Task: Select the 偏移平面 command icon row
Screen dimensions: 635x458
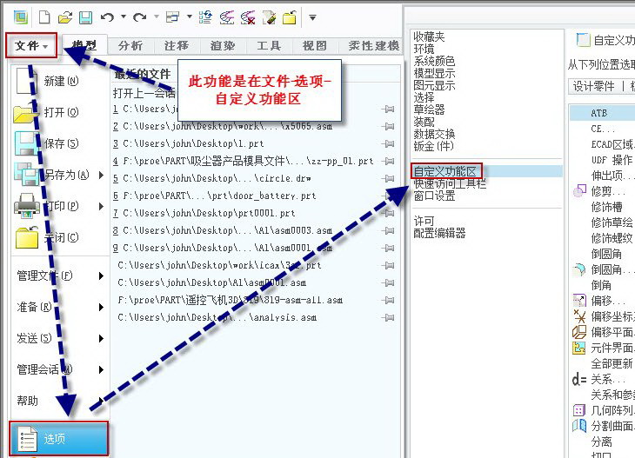Action: click(x=603, y=332)
